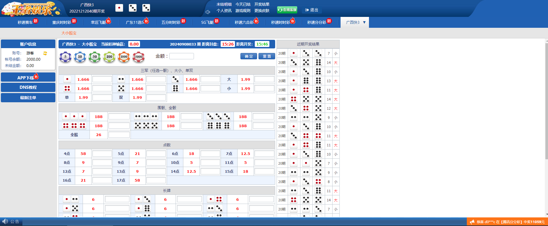Mute sound with top speaker icon
This screenshot has height=226, width=548.
point(208,12)
